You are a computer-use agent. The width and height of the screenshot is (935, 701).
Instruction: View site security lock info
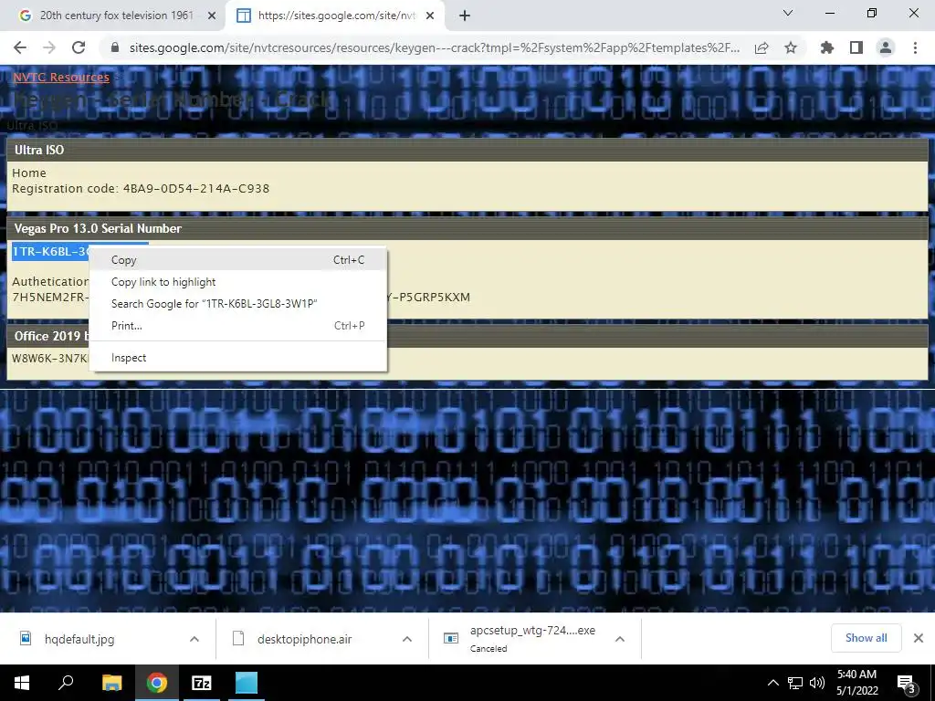point(115,47)
